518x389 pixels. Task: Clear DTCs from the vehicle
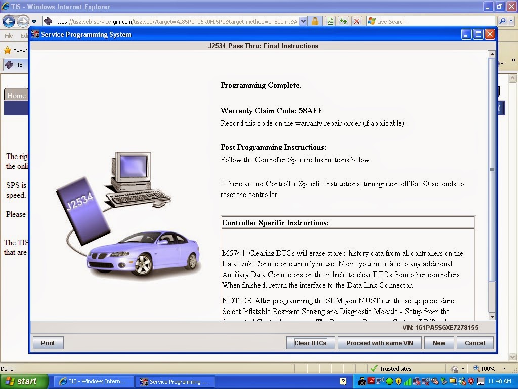click(310, 343)
